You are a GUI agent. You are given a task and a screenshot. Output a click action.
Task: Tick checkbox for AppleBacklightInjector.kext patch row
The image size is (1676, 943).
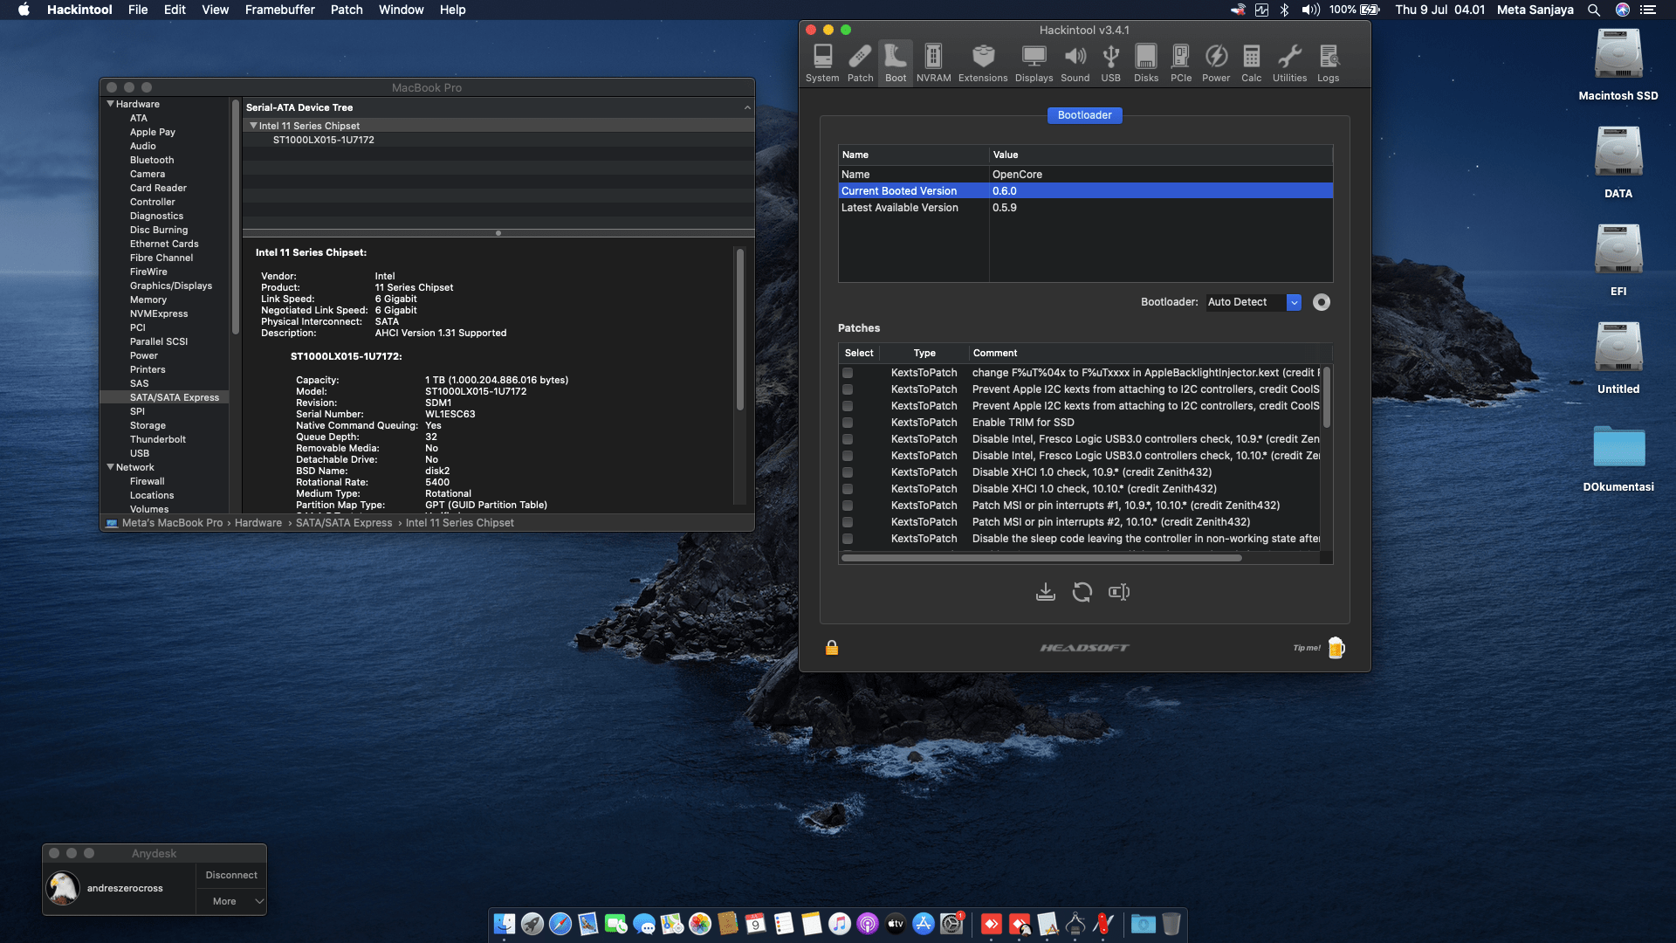(847, 373)
